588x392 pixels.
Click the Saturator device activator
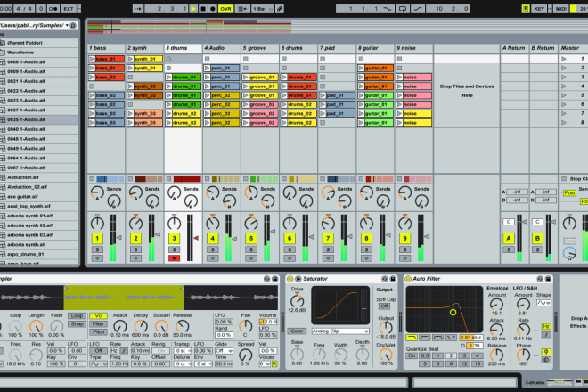290,279
